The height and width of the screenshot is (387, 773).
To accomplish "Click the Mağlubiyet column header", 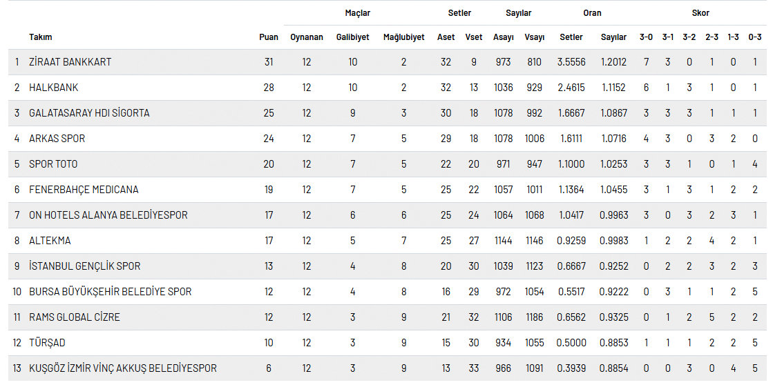I will (x=403, y=37).
